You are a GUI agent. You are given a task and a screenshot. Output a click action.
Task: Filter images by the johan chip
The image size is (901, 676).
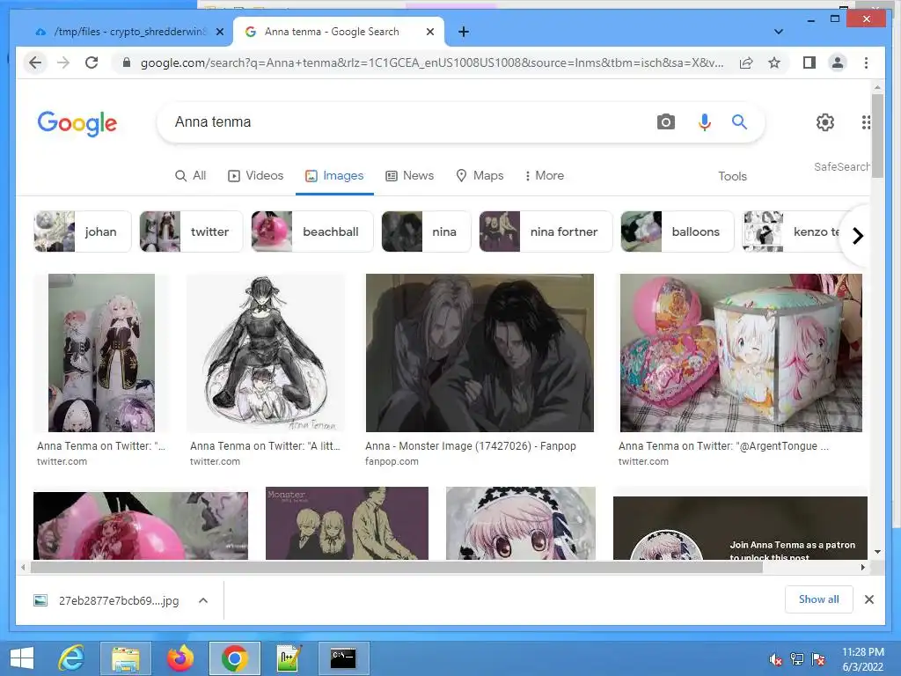pos(82,231)
